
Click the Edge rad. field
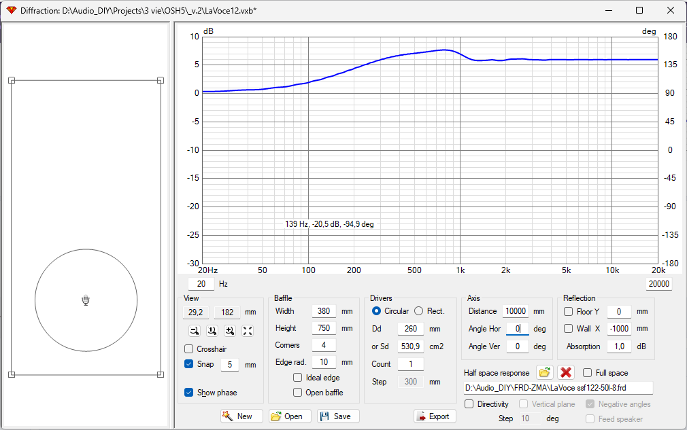click(324, 362)
